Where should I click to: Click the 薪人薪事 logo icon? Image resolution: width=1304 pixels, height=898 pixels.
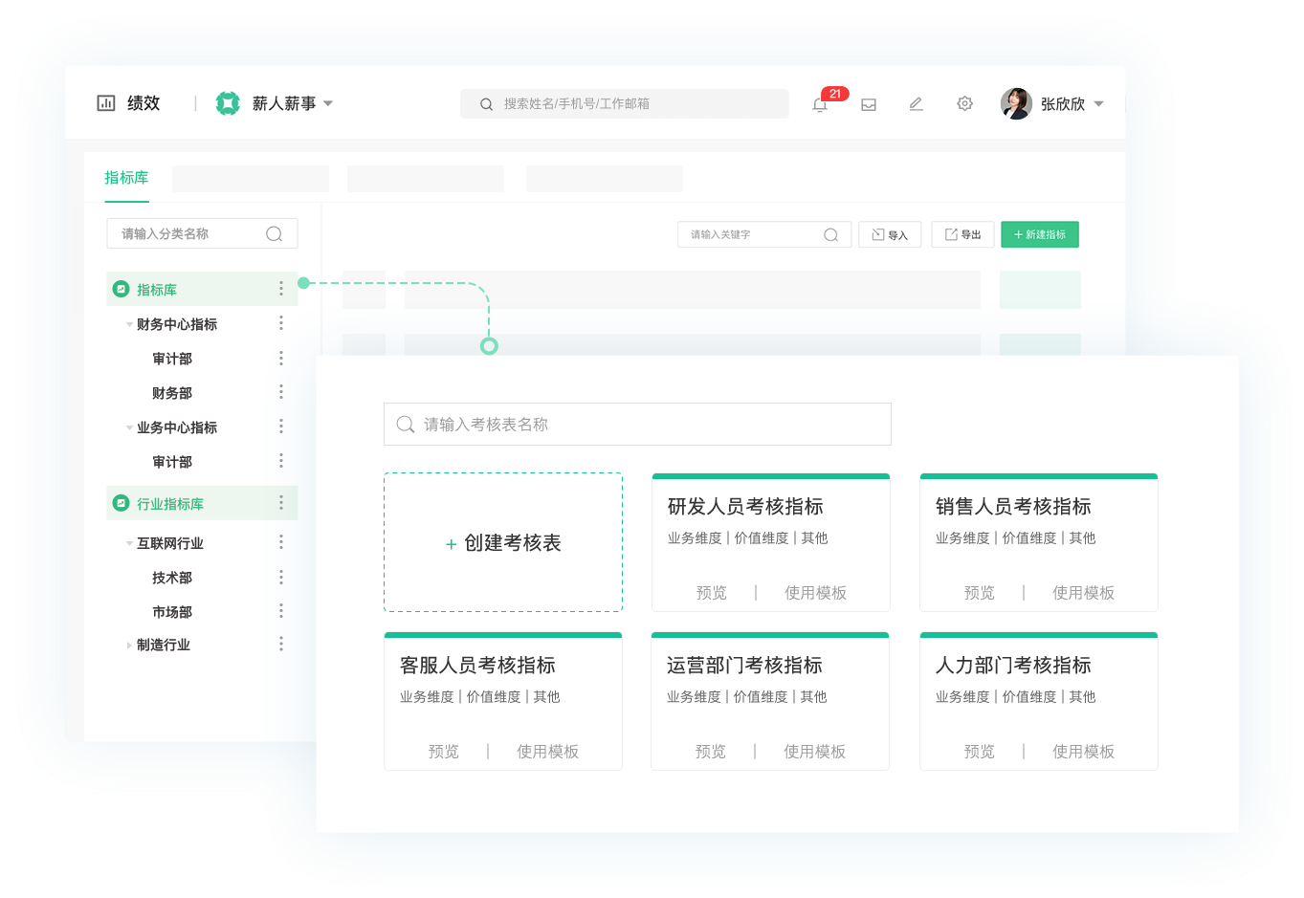[x=228, y=103]
